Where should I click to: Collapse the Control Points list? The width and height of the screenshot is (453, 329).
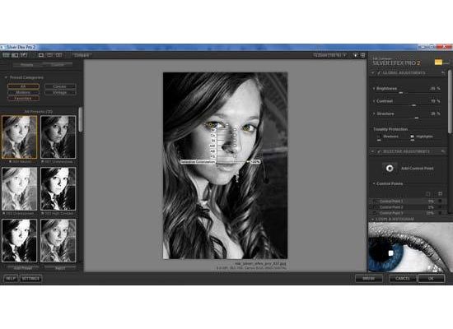click(x=374, y=183)
